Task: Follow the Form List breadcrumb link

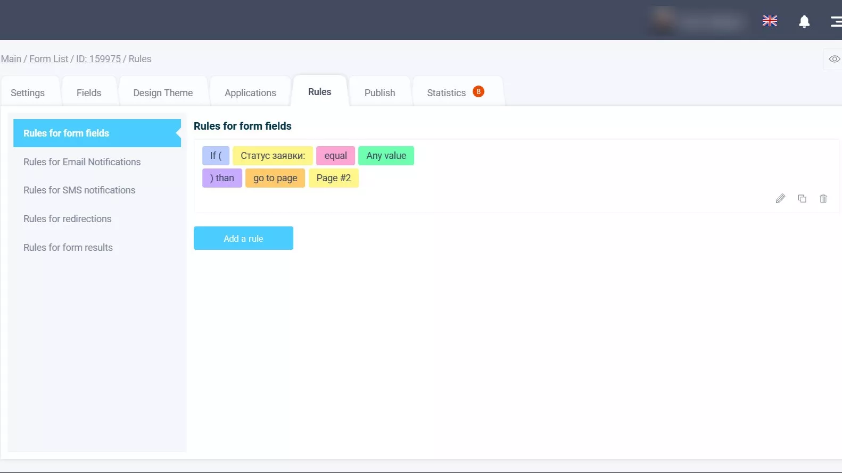Action: (x=48, y=59)
